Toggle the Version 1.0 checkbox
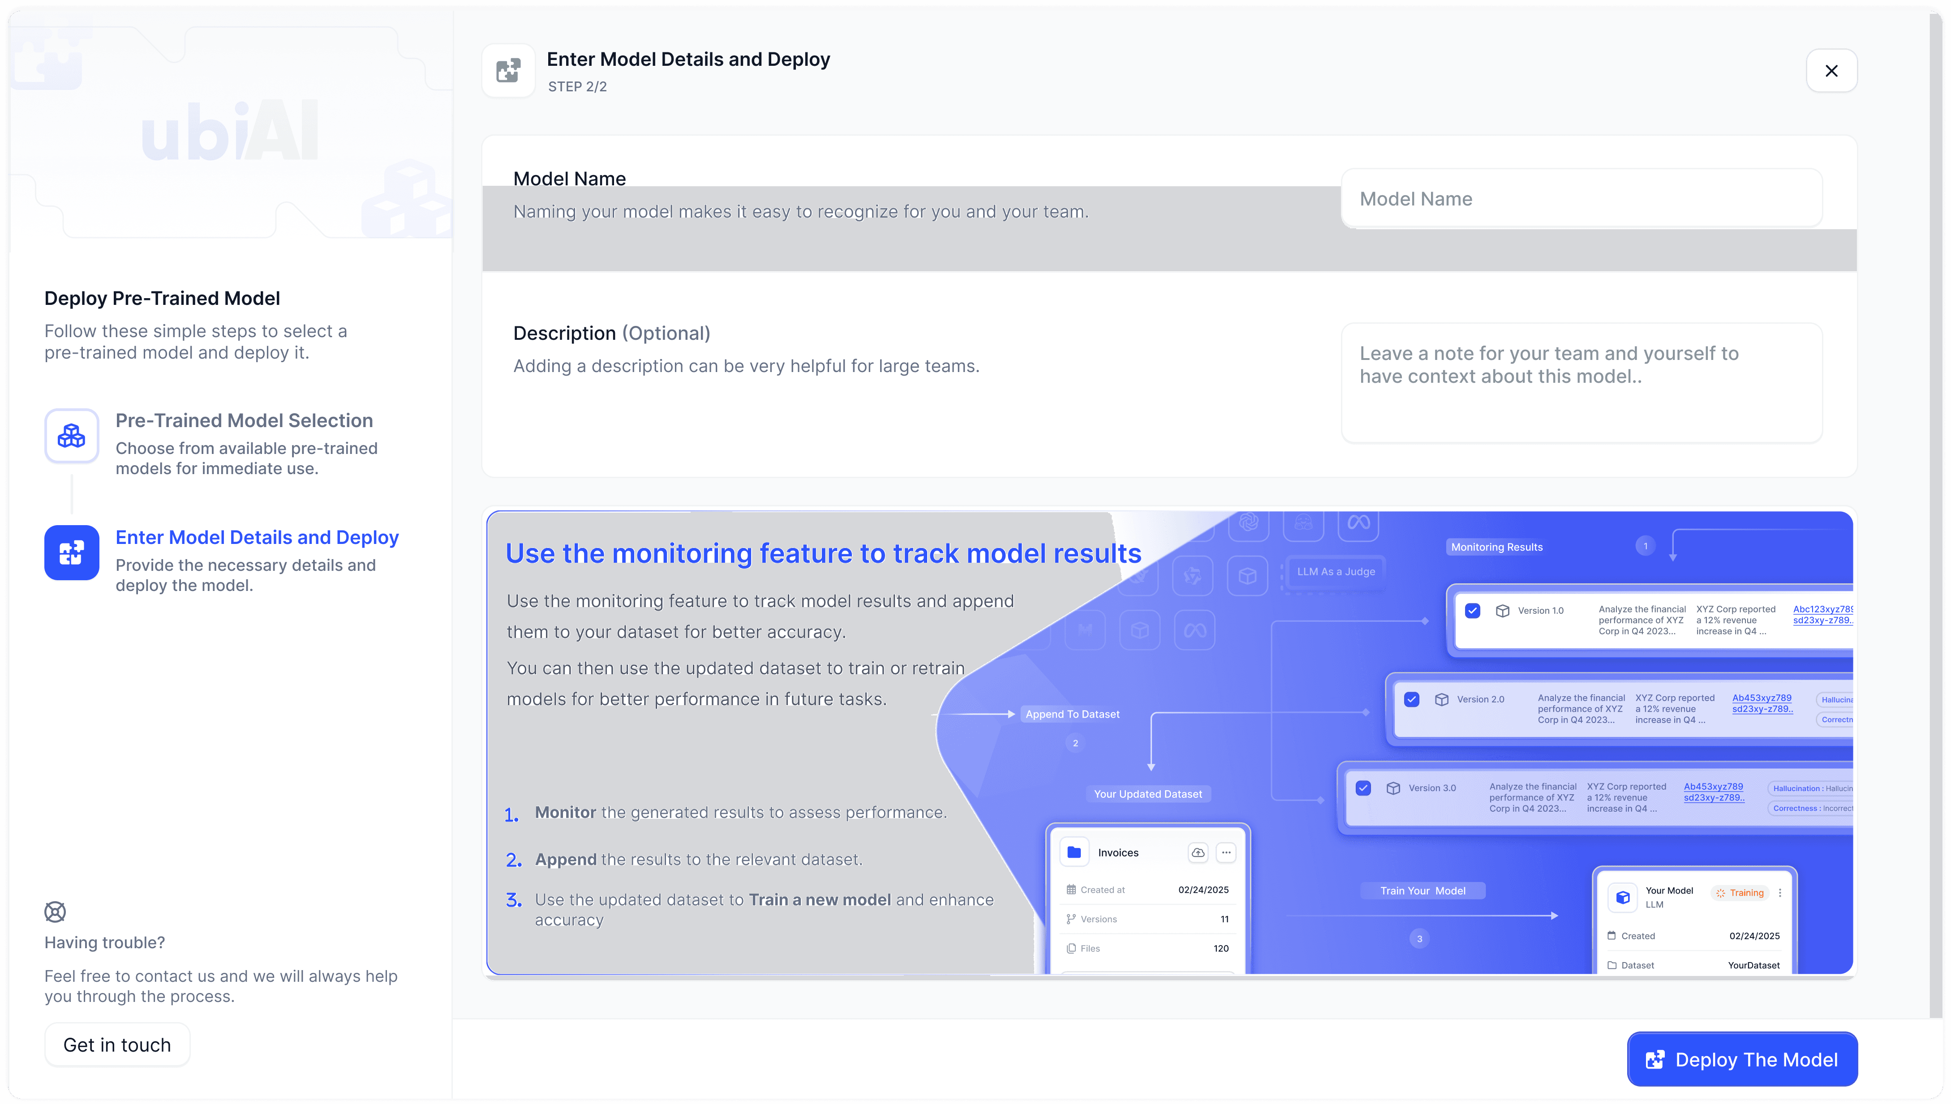Image resolution: width=1951 pixels, height=1104 pixels. coord(1472,610)
